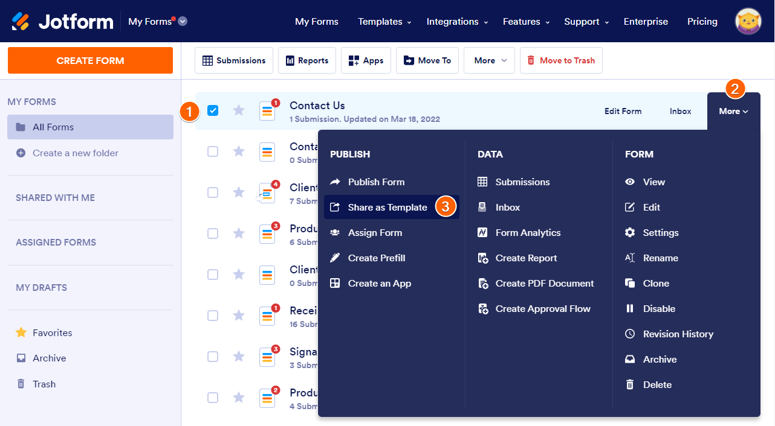Viewport: 775px width, 426px height.
Task: Select Share as Template menu entry
Action: click(392, 207)
